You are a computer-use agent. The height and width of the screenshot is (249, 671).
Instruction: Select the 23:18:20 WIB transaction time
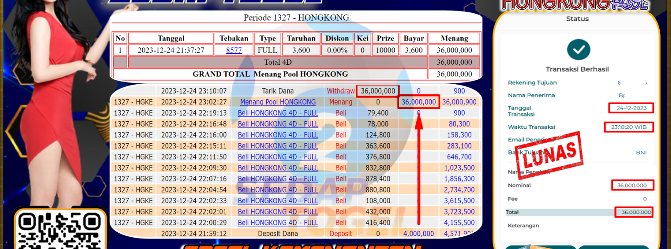tap(629, 127)
